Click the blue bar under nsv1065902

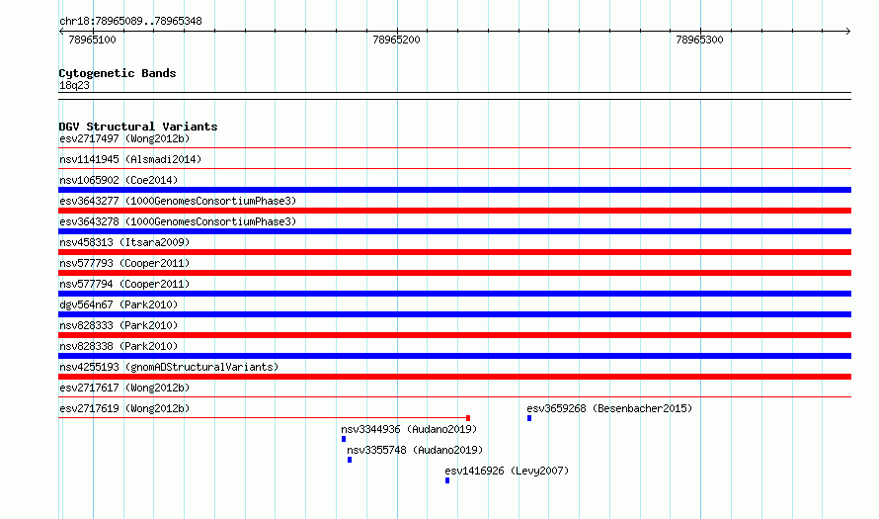click(x=454, y=190)
